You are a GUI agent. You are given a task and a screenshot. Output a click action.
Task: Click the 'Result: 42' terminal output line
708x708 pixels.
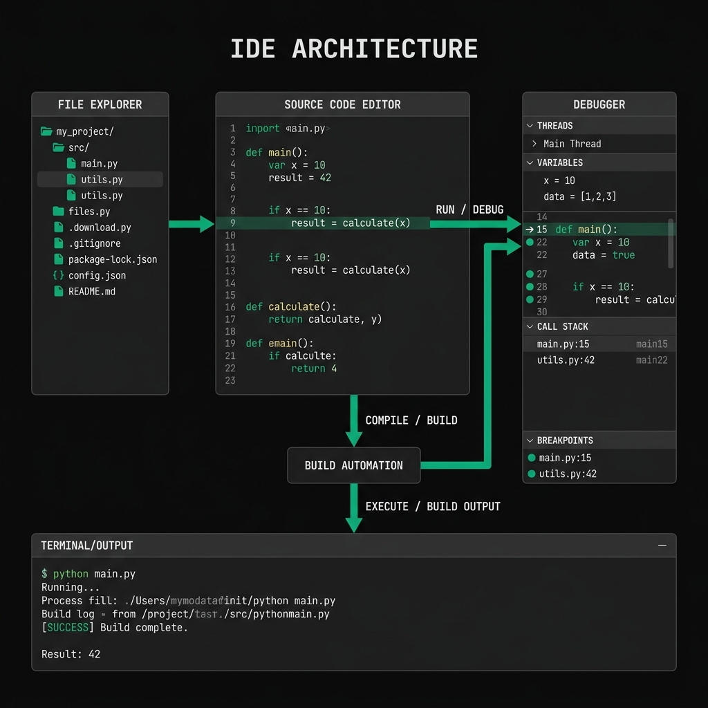tap(71, 654)
